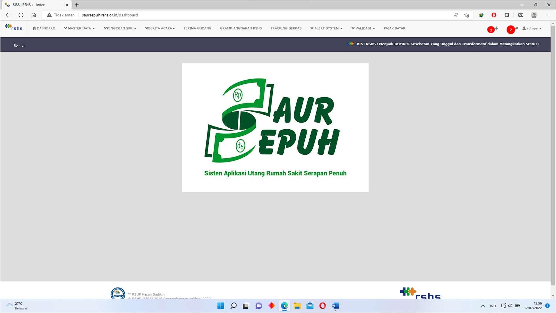The image size is (556, 313).
Task: Click the math solver toolbar icon
Action: 521,15
